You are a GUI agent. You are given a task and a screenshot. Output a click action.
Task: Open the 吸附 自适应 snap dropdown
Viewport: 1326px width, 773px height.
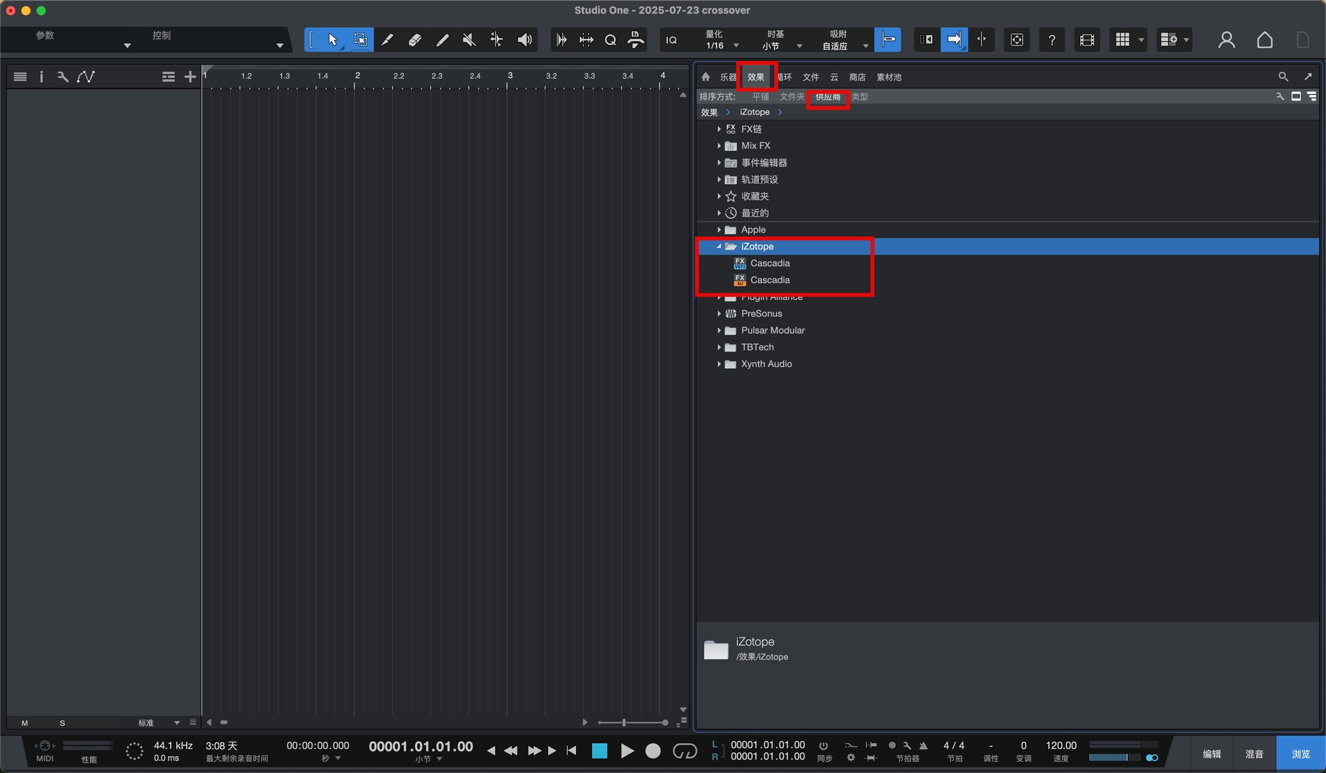click(x=843, y=40)
